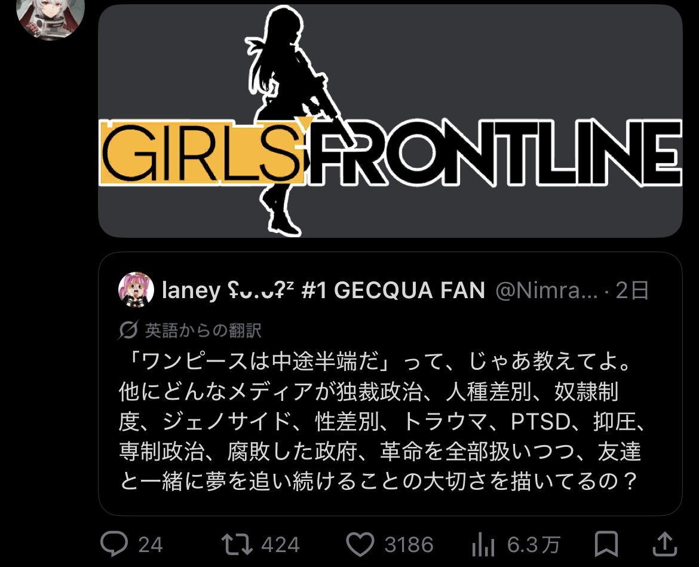Image resolution: width=699 pixels, height=567 pixels.
Task: Click the 3186 likes count
Action: tap(409, 545)
